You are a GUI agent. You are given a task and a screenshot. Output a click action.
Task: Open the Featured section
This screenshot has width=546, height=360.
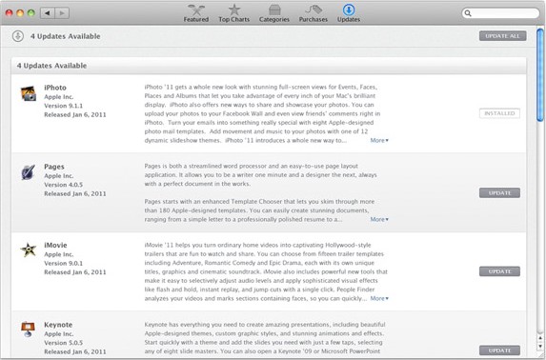pyautogui.click(x=196, y=13)
